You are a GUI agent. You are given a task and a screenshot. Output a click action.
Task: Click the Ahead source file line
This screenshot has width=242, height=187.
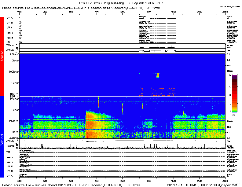(81, 8)
